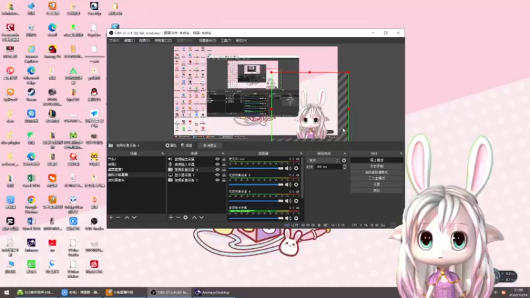Open the 停靠窗口(D) docks menu
The width and height of the screenshot is (530, 298).
coord(163,40)
